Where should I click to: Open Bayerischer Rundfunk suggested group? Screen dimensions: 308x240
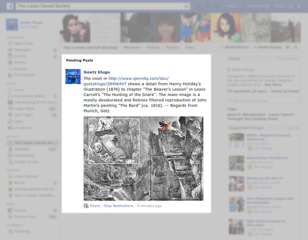tap(267, 158)
